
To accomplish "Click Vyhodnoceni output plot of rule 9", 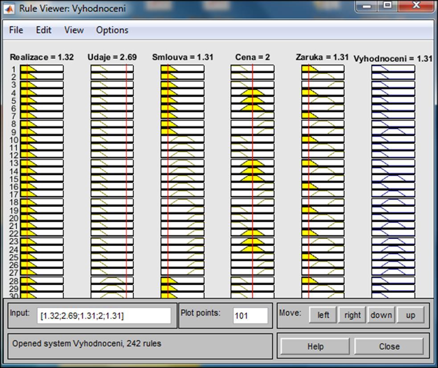I will [x=393, y=131].
